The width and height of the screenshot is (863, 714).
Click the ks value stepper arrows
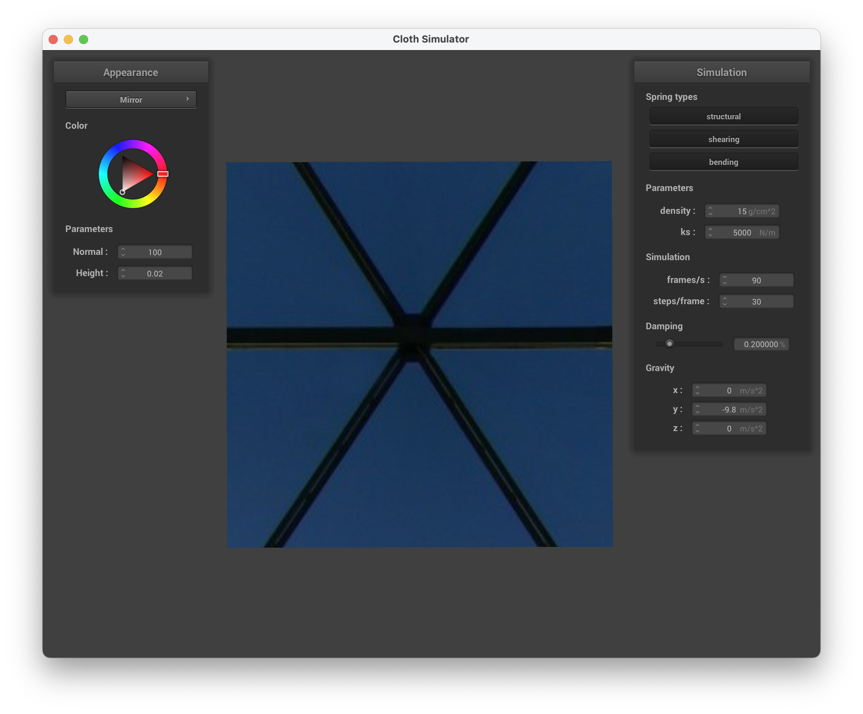pyautogui.click(x=710, y=232)
